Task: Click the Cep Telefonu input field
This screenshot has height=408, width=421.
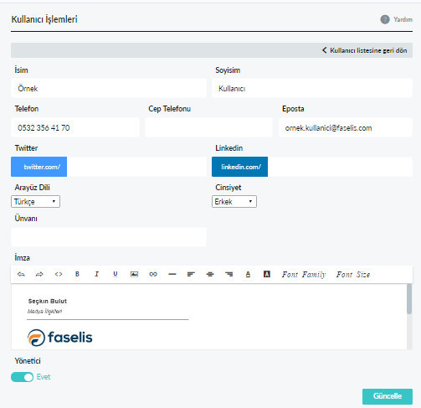Action: [x=208, y=127]
